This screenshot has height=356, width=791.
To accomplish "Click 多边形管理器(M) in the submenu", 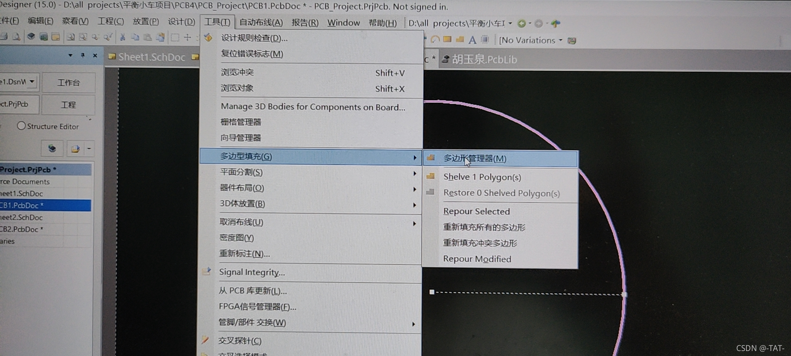I will point(500,159).
